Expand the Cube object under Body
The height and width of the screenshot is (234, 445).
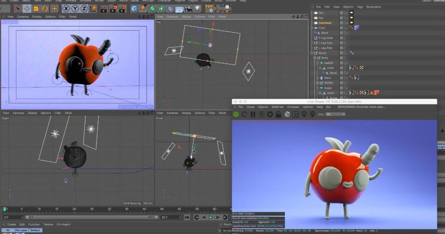click(x=320, y=68)
